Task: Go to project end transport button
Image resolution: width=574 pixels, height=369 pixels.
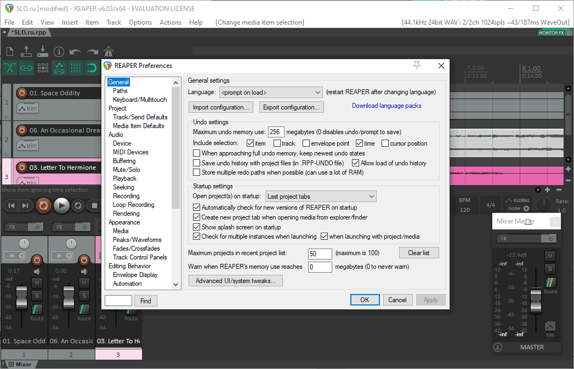Action: [25, 205]
